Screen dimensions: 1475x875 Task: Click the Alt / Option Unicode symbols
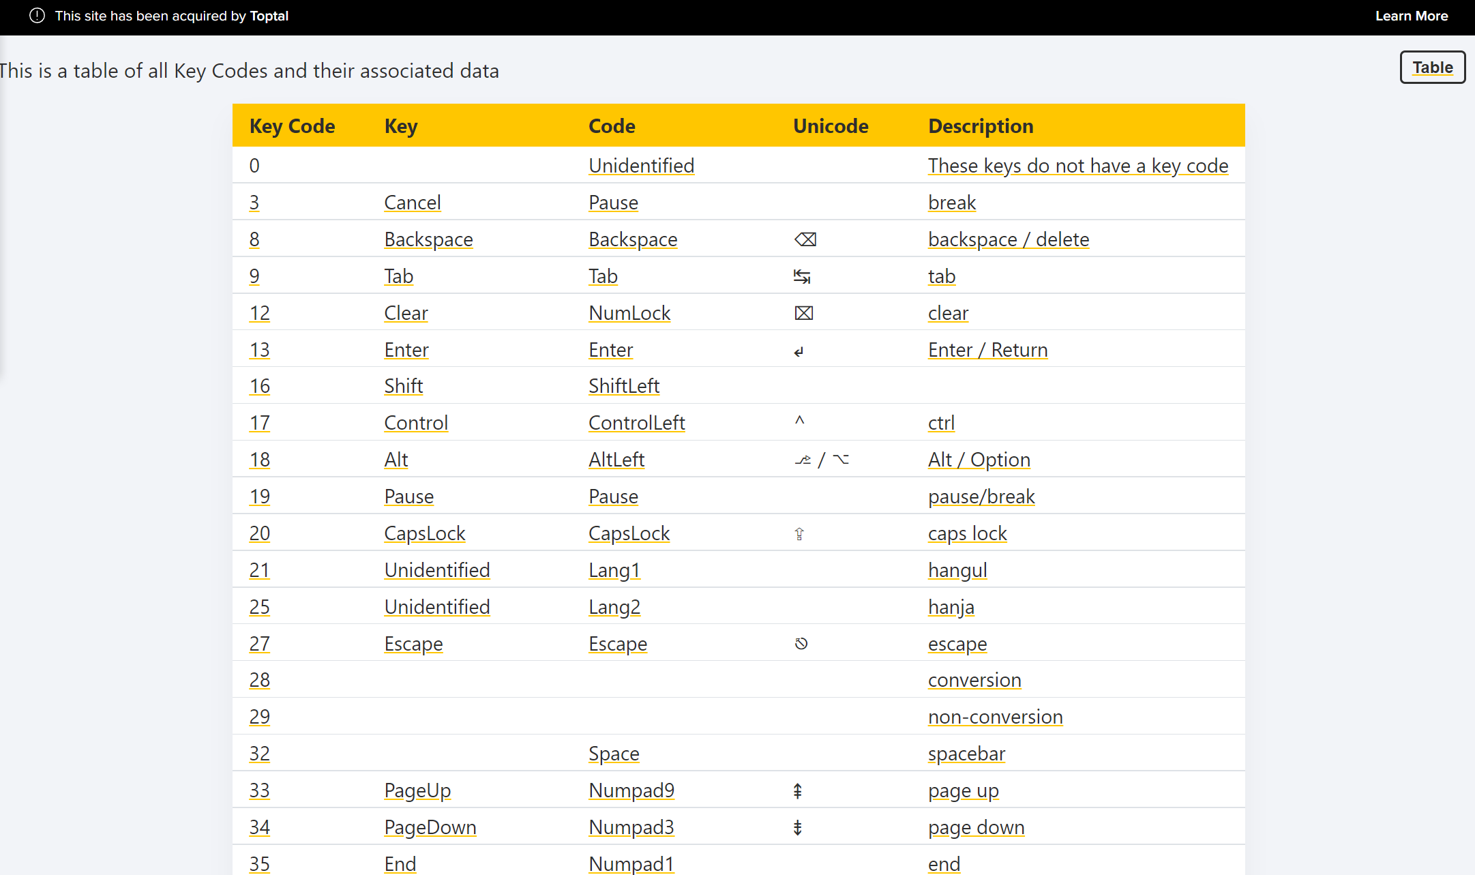coord(822,460)
